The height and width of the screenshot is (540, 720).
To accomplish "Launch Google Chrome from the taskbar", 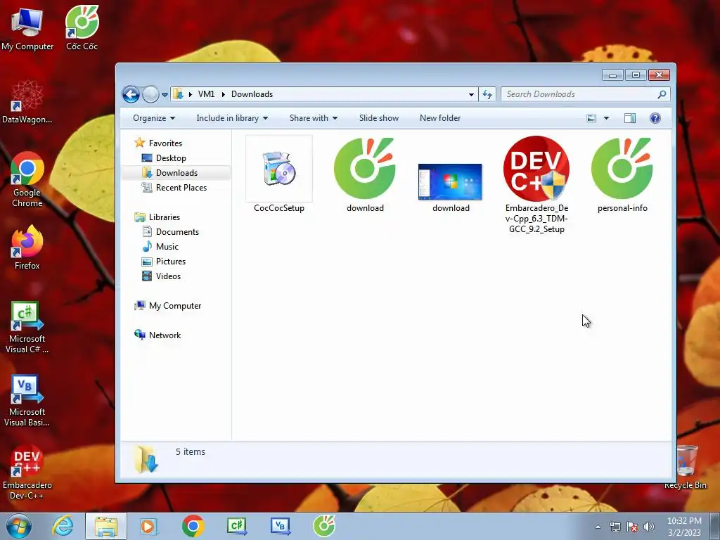I will coord(193,526).
